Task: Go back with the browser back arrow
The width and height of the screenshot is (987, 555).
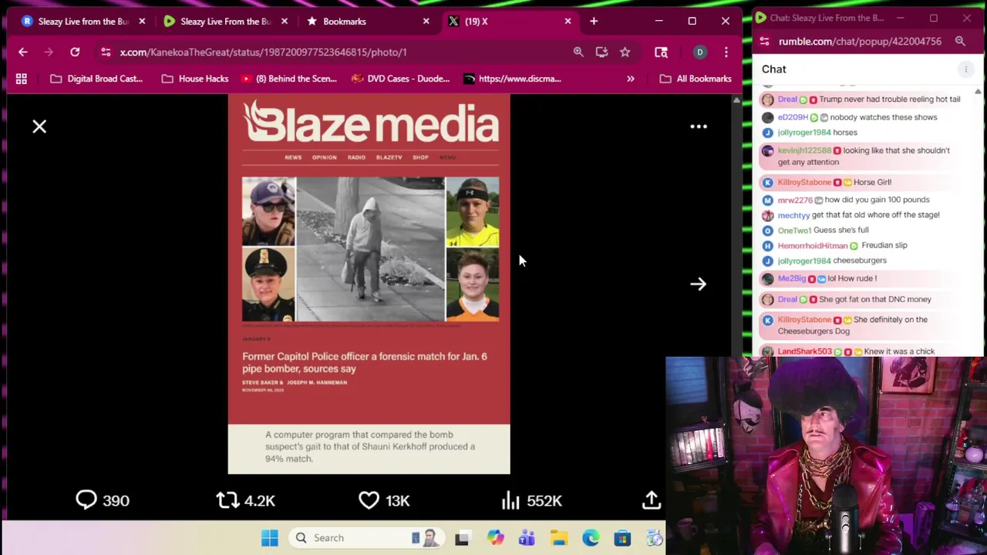Action: [22, 52]
